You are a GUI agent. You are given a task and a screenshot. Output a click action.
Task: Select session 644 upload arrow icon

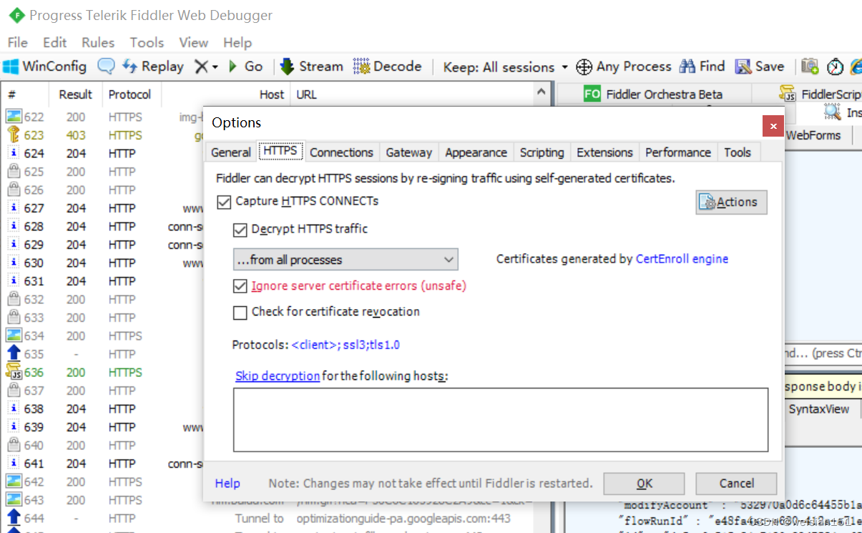[x=14, y=518]
